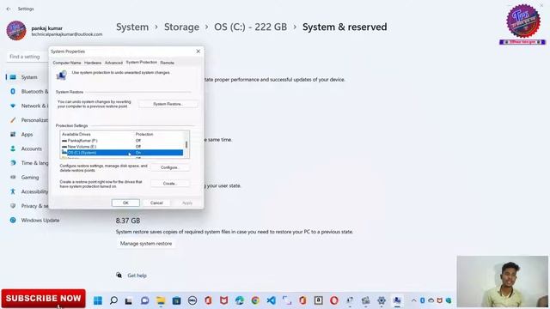The height and width of the screenshot is (309, 550).
Task: Click OK in System Properties
Action: click(x=125, y=203)
